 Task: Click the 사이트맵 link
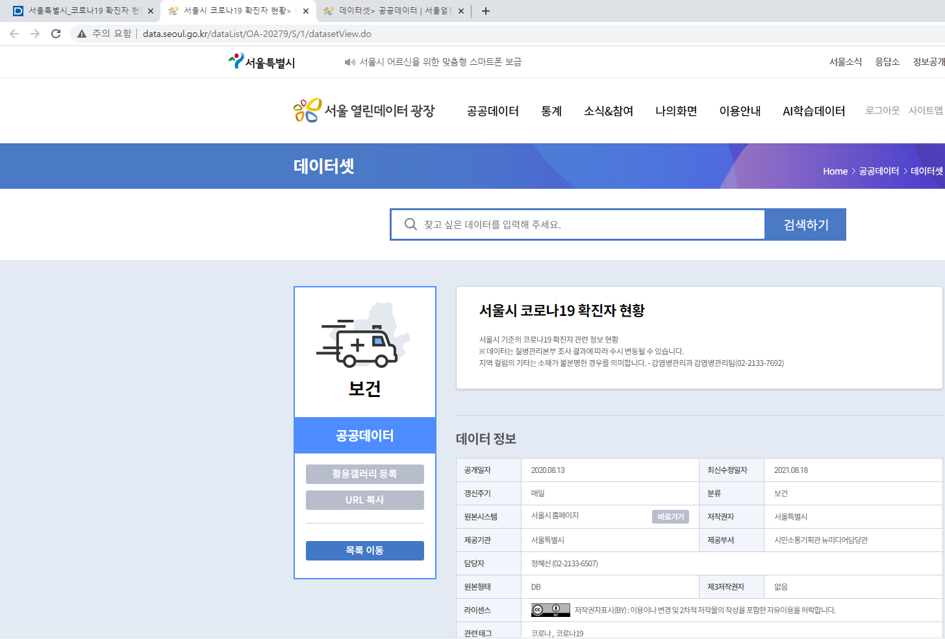point(926,110)
